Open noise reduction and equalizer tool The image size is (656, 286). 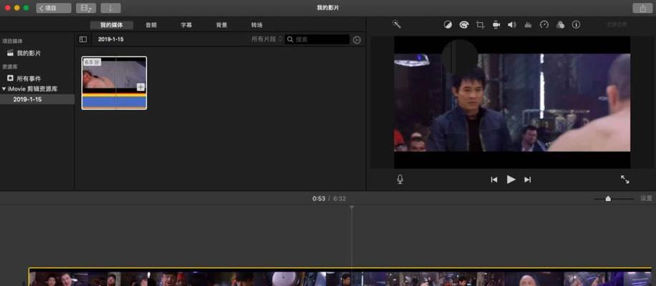point(528,24)
